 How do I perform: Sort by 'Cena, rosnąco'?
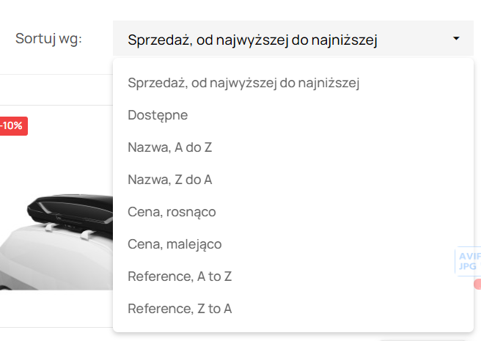click(172, 212)
